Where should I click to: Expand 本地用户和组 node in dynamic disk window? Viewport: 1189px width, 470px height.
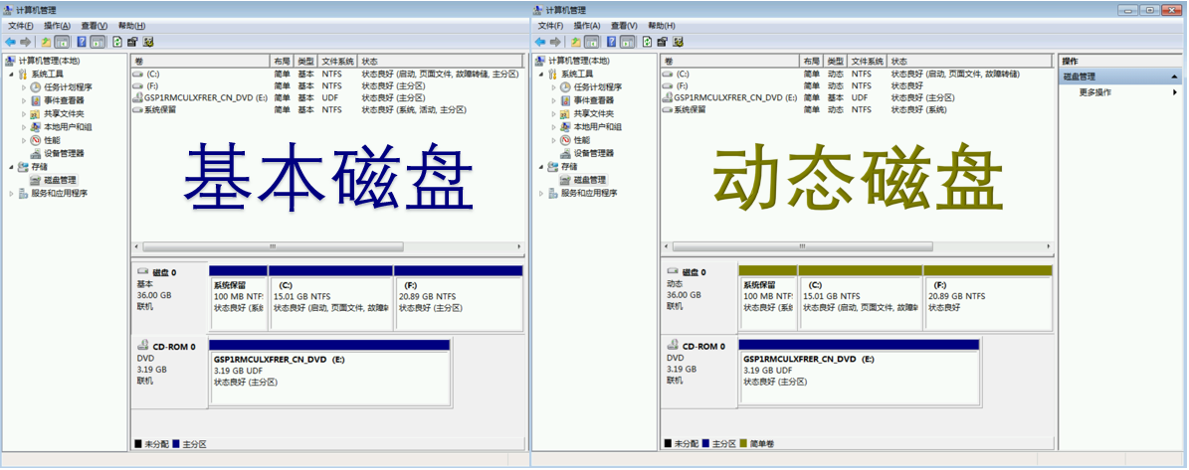point(553,127)
